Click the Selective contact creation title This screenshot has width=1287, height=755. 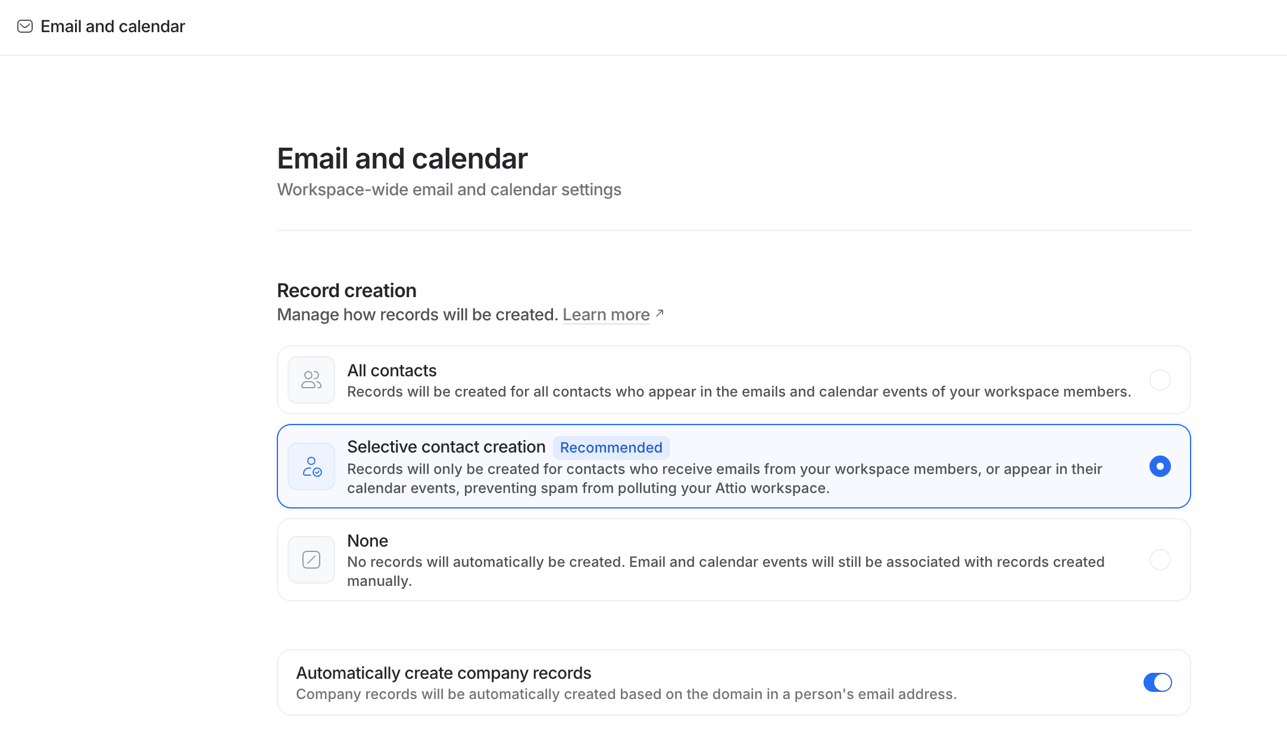click(x=446, y=447)
